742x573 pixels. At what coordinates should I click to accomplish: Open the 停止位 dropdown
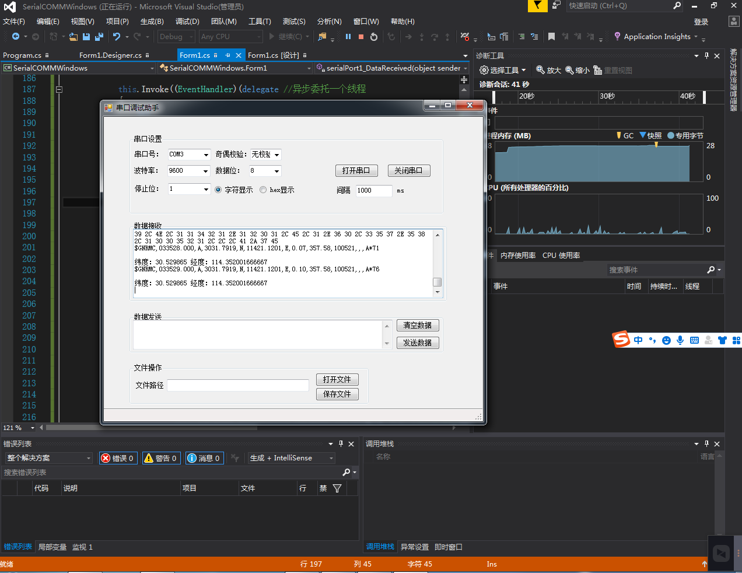[206, 189]
